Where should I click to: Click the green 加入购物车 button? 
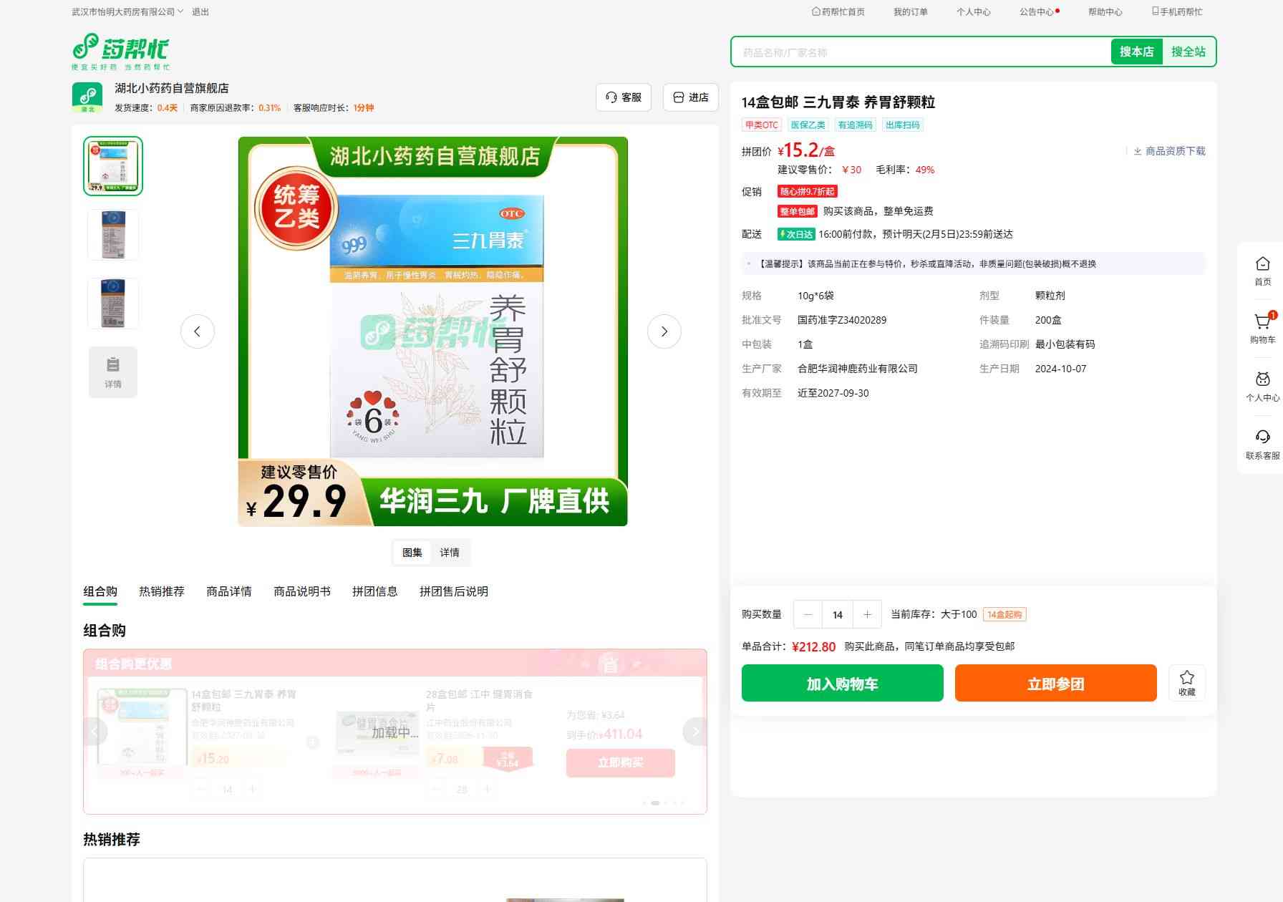(842, 684)
